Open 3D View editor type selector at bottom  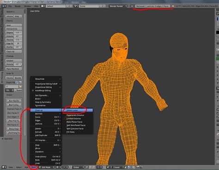click(x=4, y=167)
